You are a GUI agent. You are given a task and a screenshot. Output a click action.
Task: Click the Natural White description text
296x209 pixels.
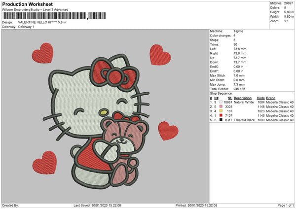coord(244,102)
